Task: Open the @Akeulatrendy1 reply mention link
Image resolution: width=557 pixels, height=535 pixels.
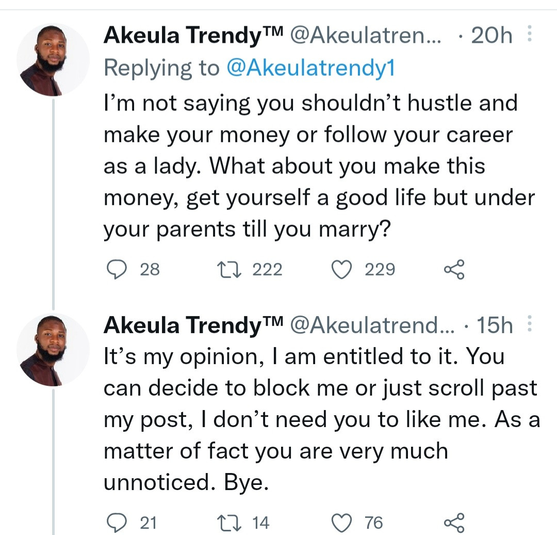Action: tap(310, 68)
